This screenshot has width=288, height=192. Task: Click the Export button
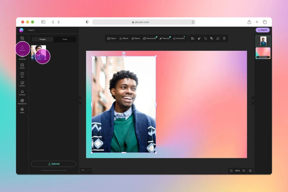click(x=263, y=30)
